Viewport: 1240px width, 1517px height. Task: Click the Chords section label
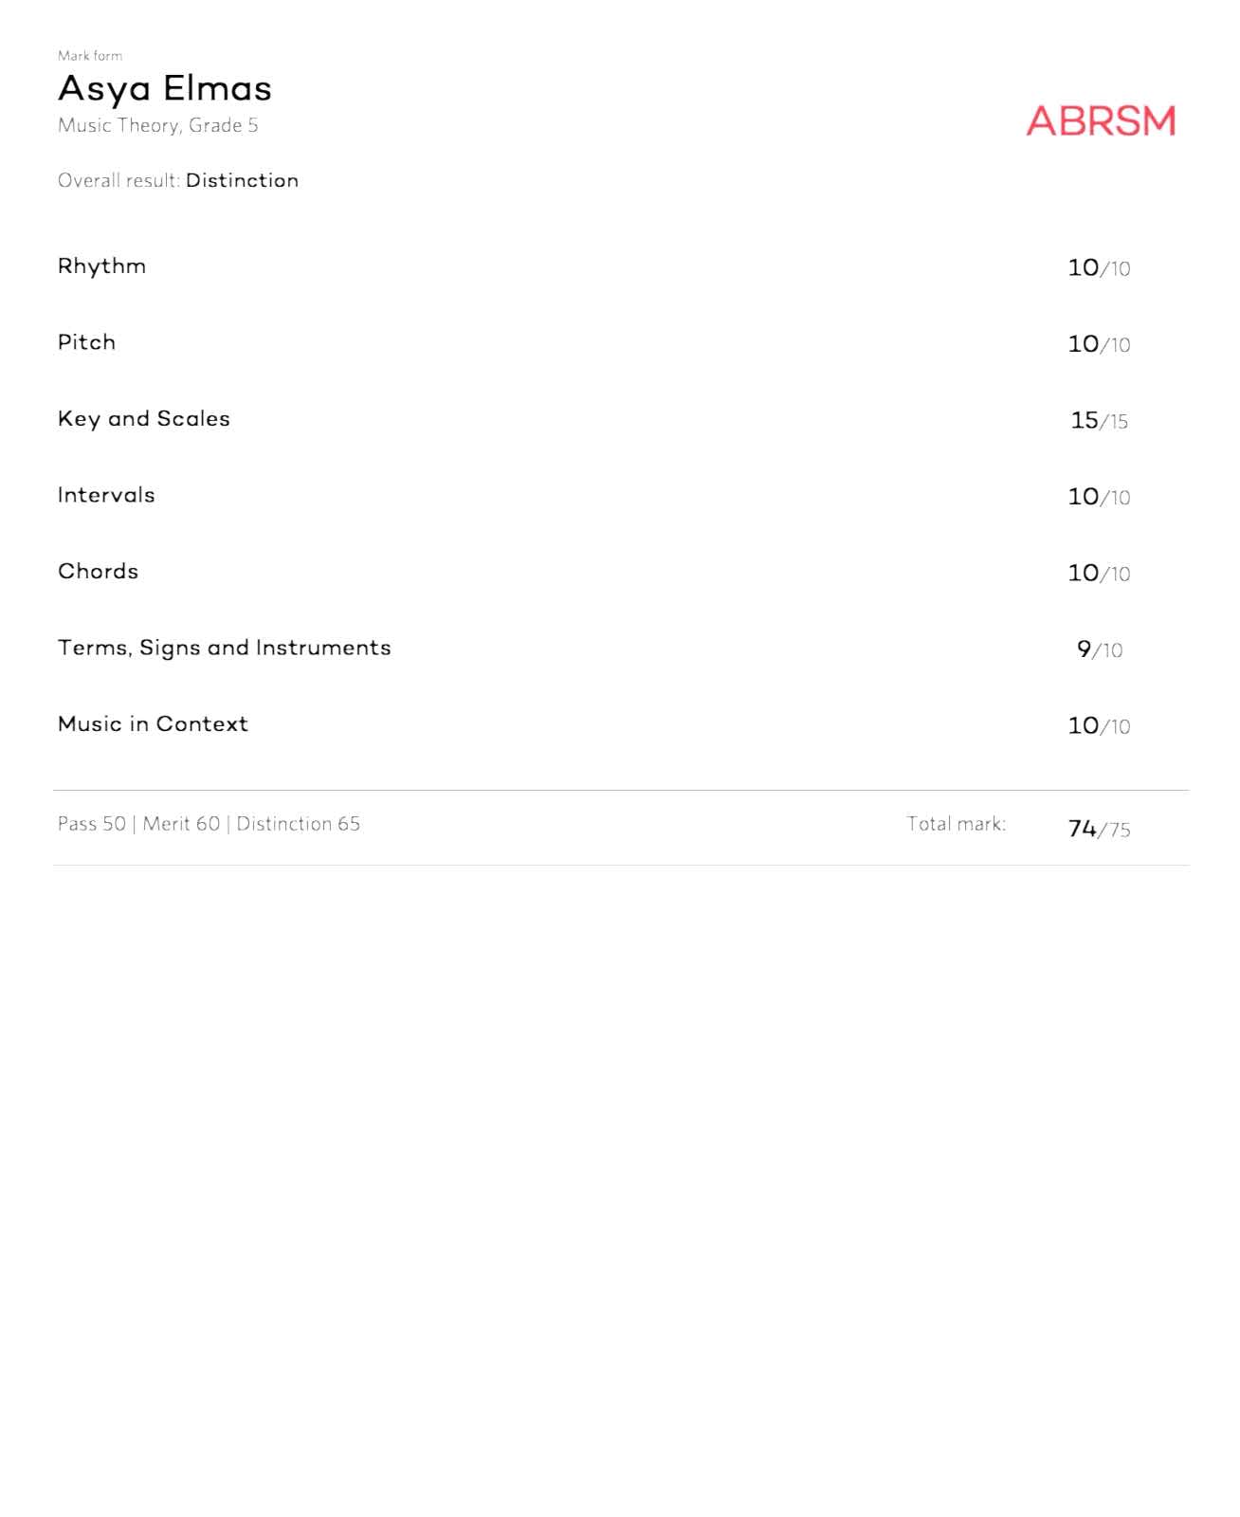(x=98, y=572)
